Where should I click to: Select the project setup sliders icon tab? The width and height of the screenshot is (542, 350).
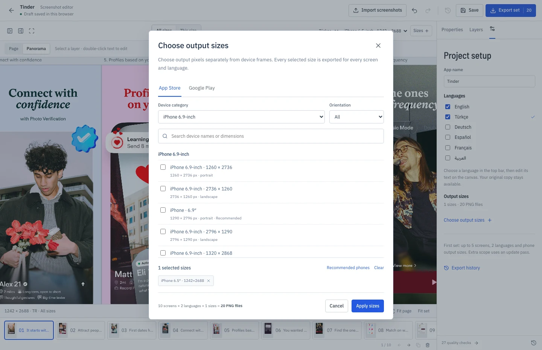(x=492, y=29)
